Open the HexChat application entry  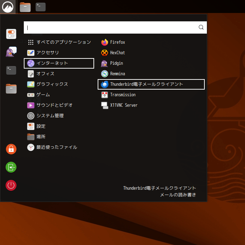pos(151,52)
